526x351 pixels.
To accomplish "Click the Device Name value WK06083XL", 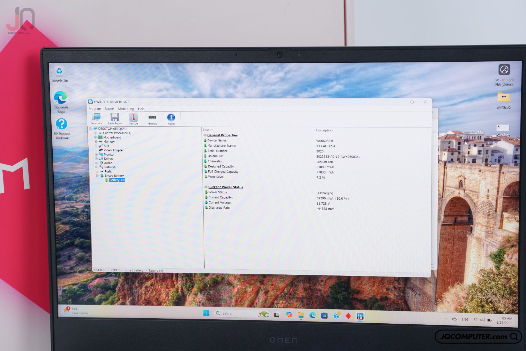I will point(325,141).
